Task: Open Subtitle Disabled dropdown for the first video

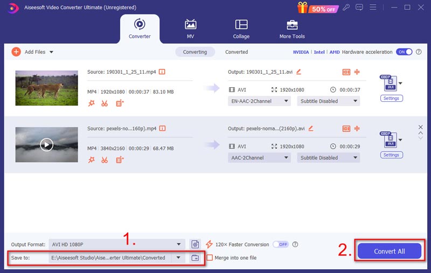Action: point(329,101)
